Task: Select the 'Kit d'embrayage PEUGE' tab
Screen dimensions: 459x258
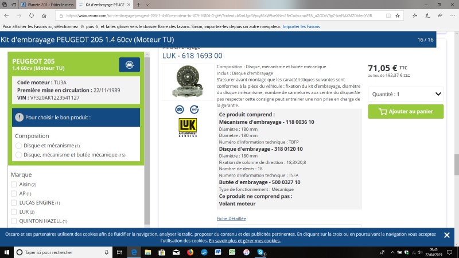Action: (105, 5)
